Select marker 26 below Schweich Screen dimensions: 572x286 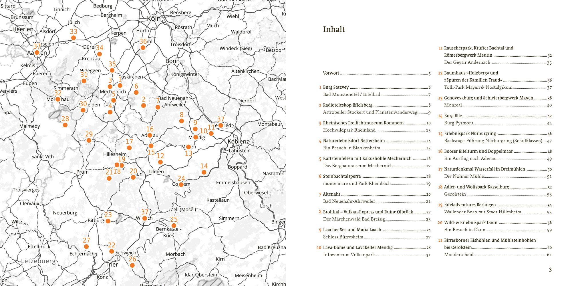132,265
